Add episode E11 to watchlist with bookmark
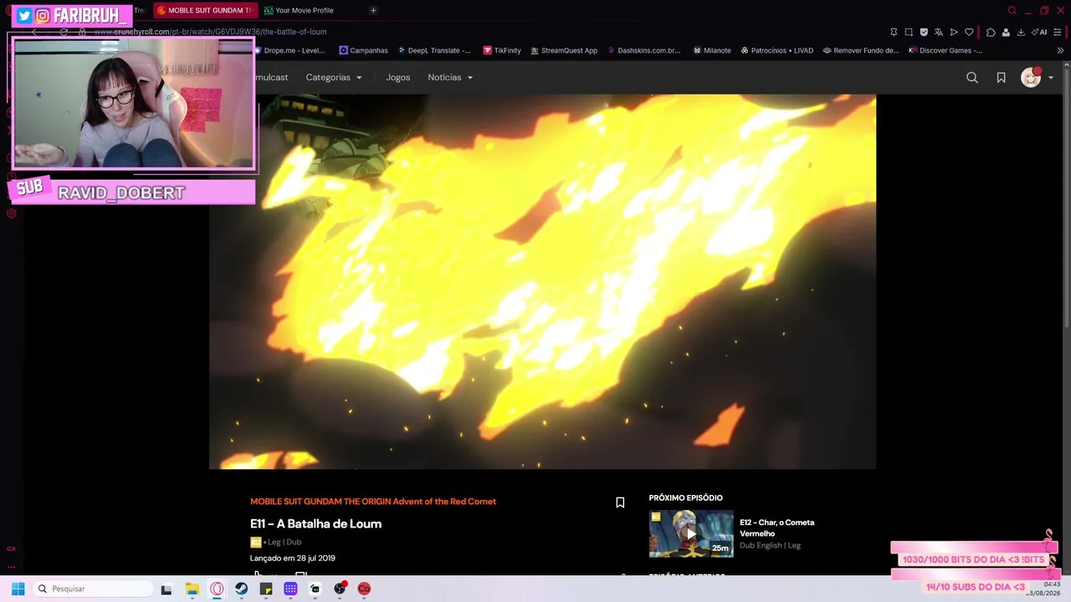The image size is (1071, 602). (x=620, y=503)
